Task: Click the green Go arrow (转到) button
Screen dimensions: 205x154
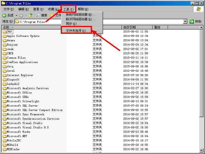Action: click(192, 22)
